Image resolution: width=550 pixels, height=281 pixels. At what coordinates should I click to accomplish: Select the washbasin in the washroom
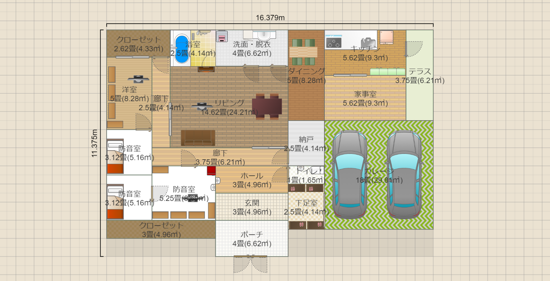(264, 35)
